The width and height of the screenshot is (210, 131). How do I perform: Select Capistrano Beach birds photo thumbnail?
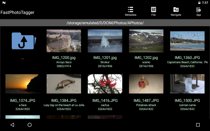pyautogui.click(x=187, y=41)
